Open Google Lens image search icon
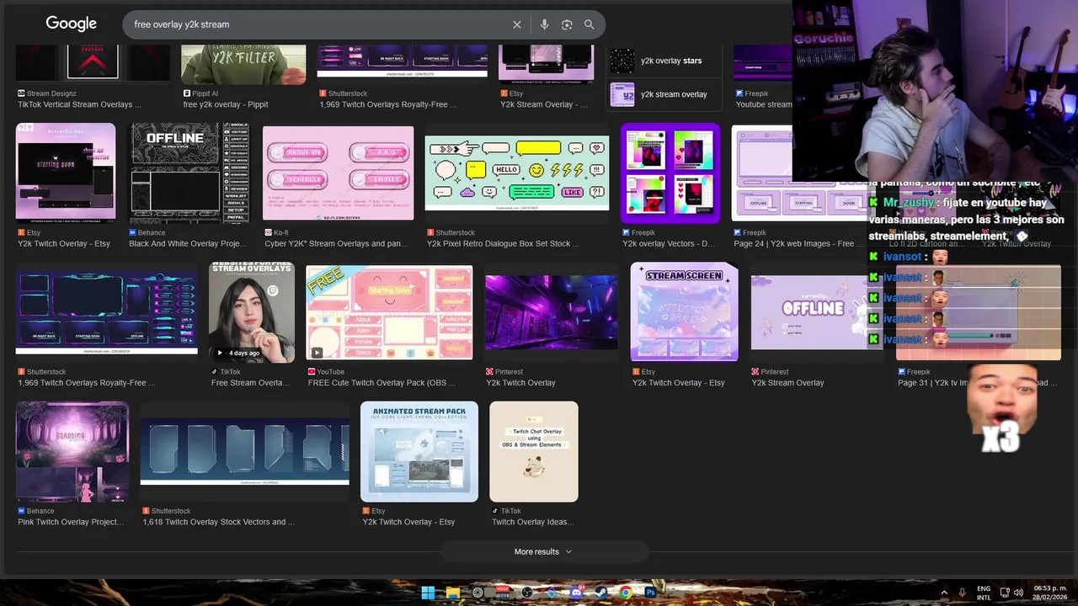 [x=567, y=24]
